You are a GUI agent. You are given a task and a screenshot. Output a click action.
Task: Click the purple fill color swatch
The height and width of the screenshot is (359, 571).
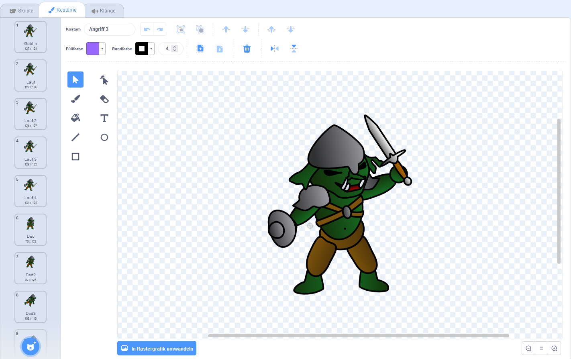93,49
